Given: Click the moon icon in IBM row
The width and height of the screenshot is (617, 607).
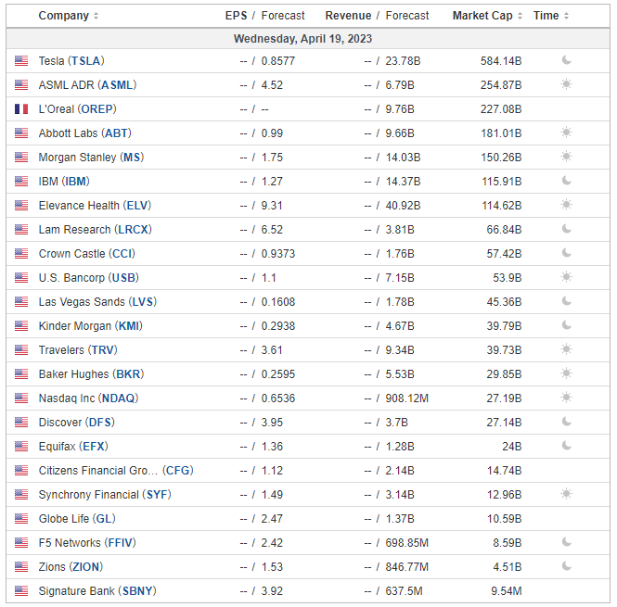Looking at the screenshot, I should pos(566,181).
